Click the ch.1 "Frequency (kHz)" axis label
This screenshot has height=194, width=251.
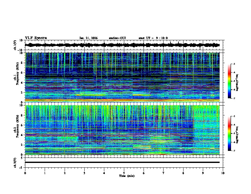coord(17,74)
